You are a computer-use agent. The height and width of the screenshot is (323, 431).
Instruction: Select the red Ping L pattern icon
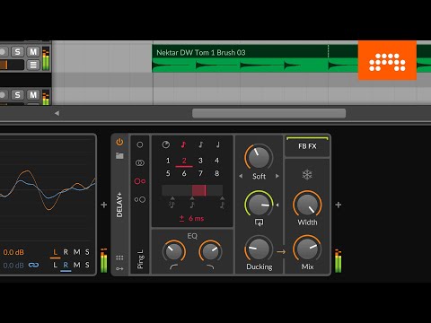click(140, 181)
